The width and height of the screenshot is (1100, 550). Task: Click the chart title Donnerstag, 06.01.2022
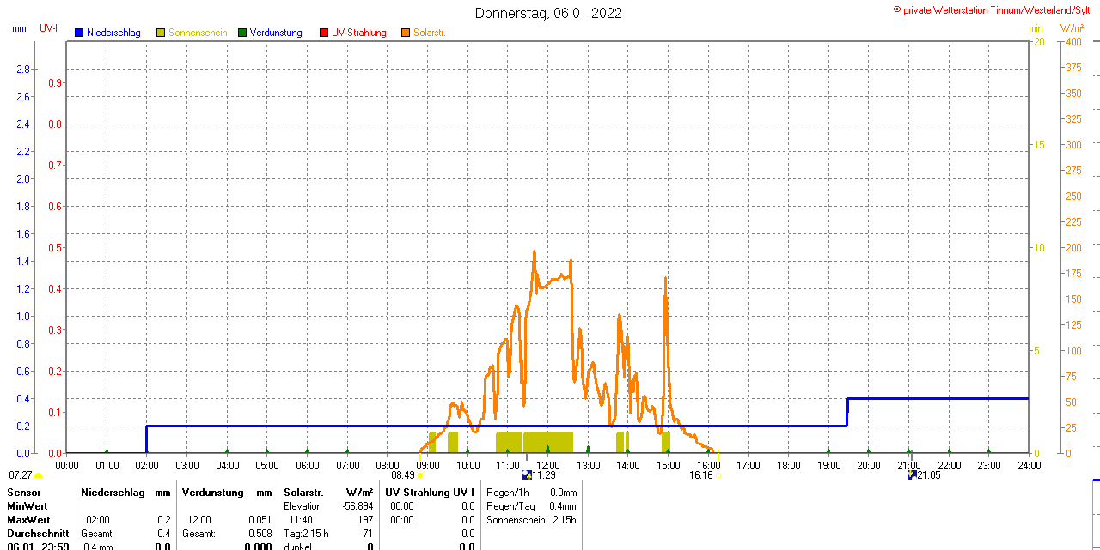(x=548, y=13)
